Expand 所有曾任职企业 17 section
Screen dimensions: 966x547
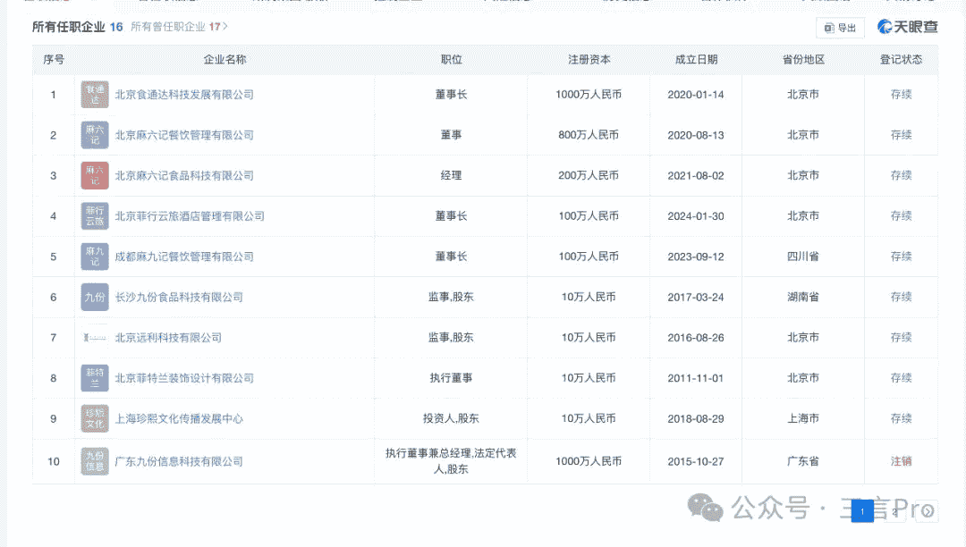pyautogui.click(x=179, y=27)
